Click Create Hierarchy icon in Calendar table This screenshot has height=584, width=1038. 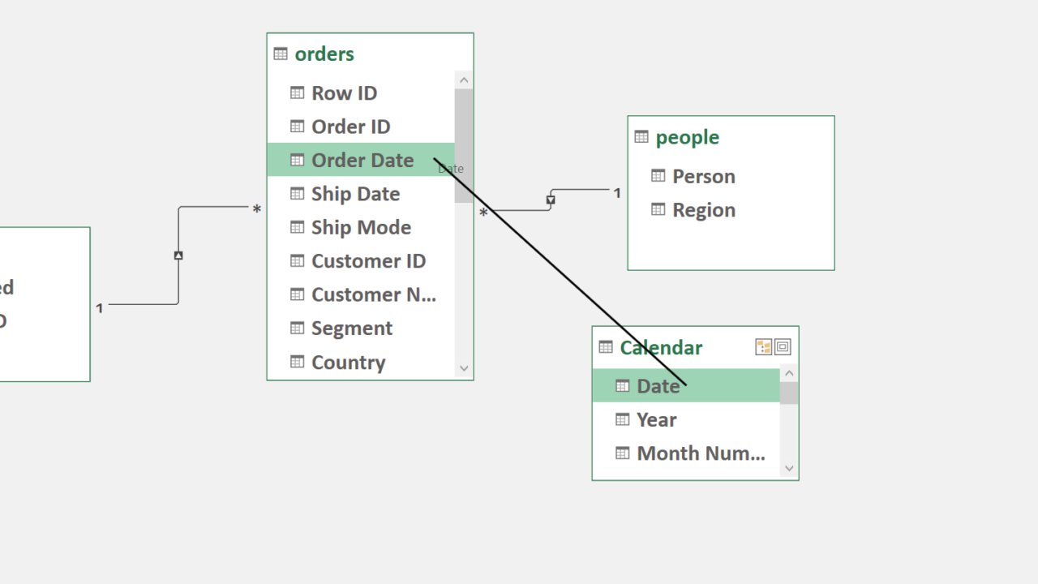(763, 347)
